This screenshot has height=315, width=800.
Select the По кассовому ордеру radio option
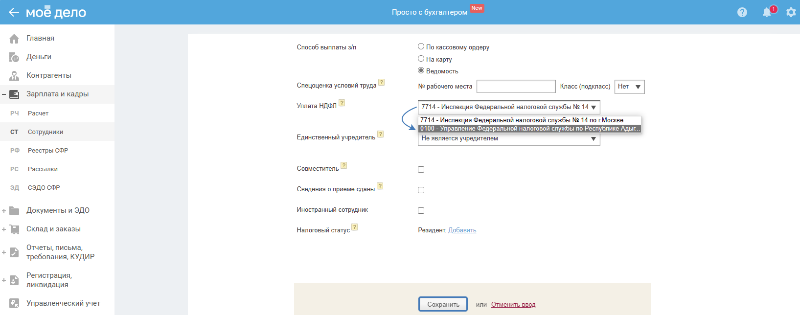click(x=421, y=46)
